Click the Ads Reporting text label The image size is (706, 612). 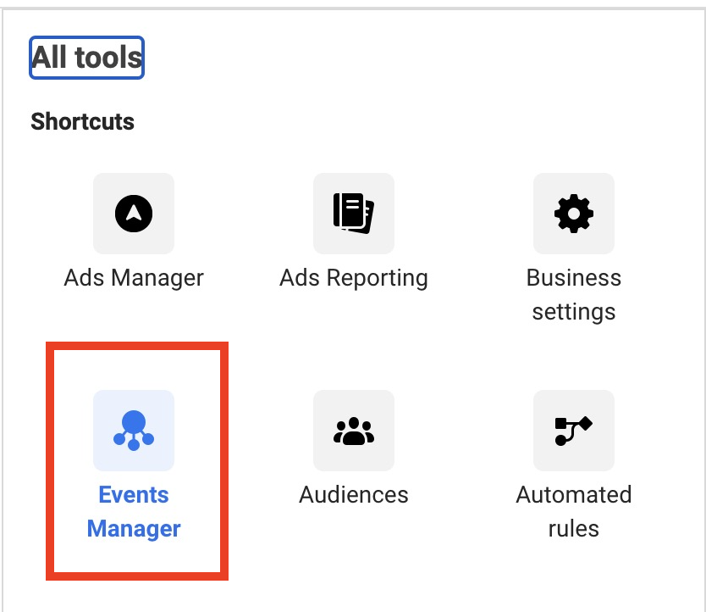pos(354,278)
